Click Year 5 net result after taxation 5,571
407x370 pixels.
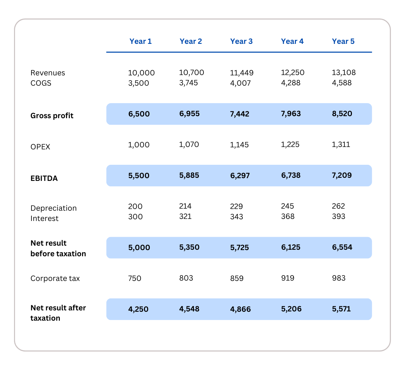pos(341,309)
